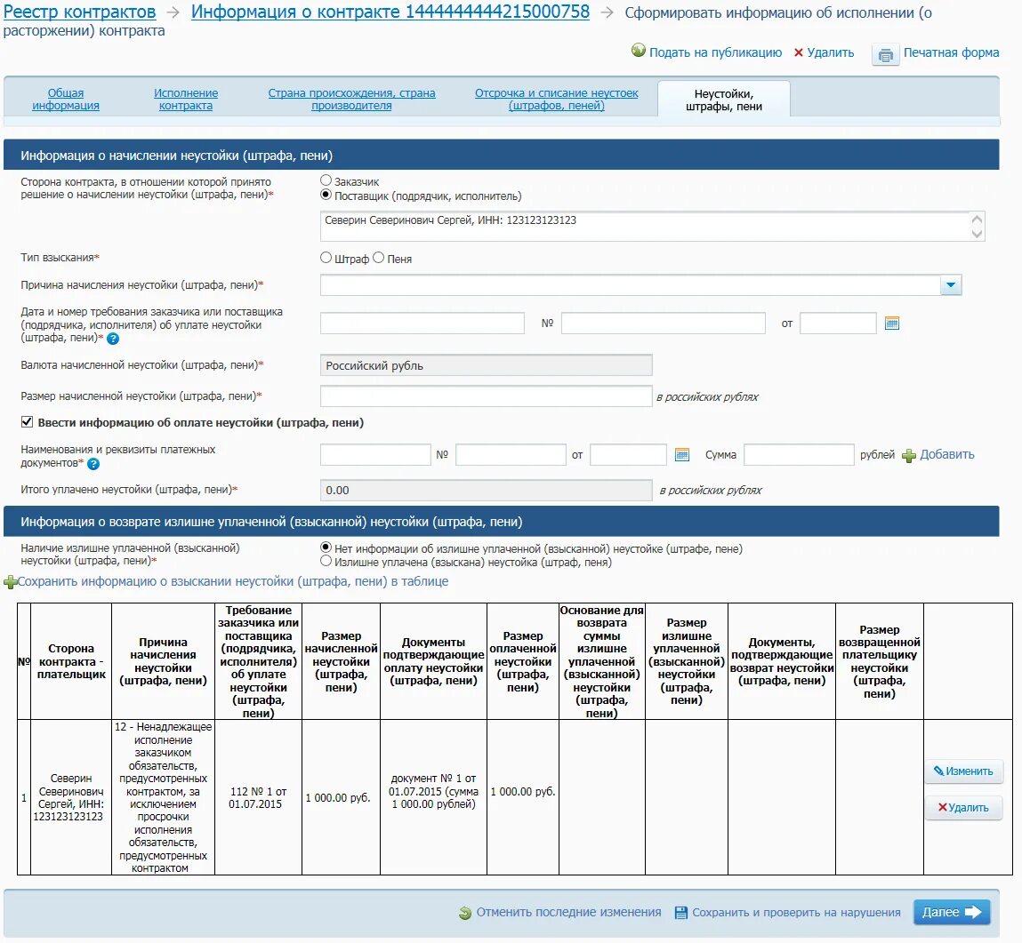The width and height of the screenshot is (1022, 943).
Task: Click the printer icon for print form
Action: [x=885, y=55]
